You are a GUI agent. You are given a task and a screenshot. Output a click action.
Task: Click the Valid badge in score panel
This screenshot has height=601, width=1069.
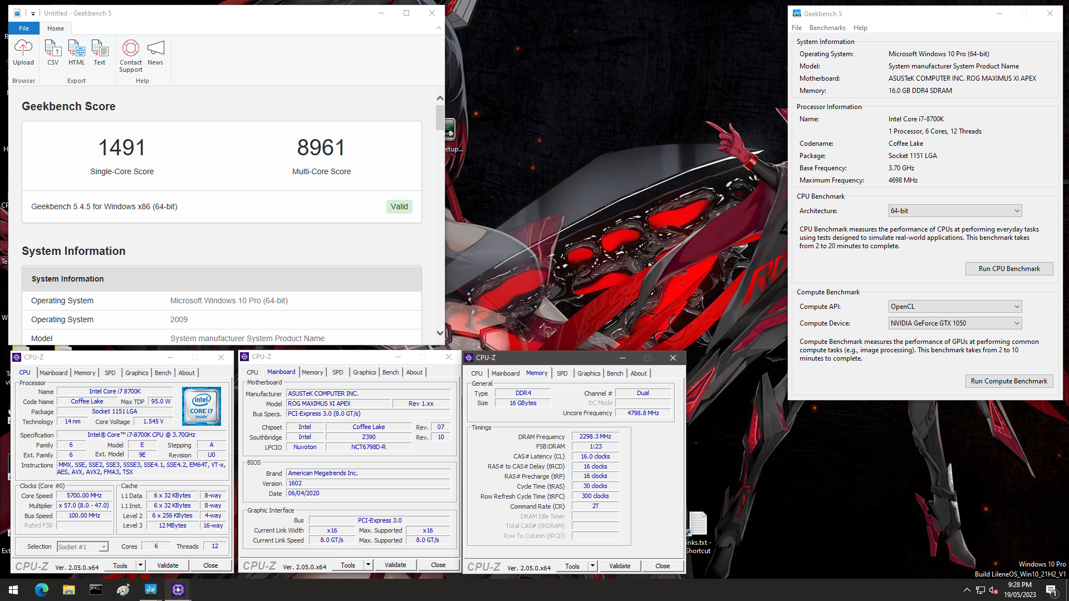click(399, 206)
